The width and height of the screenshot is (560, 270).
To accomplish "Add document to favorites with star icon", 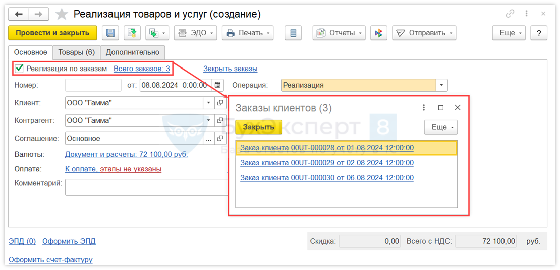I will coord(62,14).
